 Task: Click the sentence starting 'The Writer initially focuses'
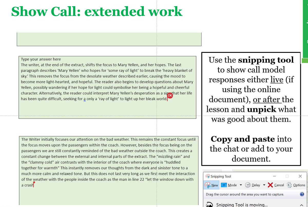click(x=75, y=139)
